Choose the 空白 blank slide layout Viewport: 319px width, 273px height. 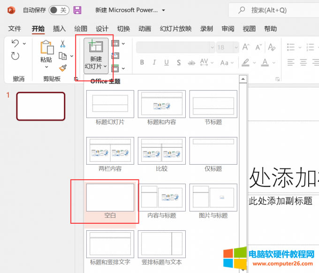(110, 201)
